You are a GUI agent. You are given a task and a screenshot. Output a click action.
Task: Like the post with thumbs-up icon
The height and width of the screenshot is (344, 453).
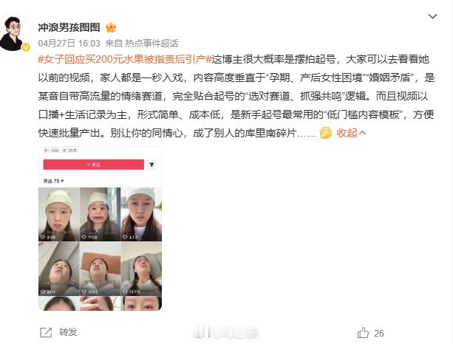coord(363,333)
